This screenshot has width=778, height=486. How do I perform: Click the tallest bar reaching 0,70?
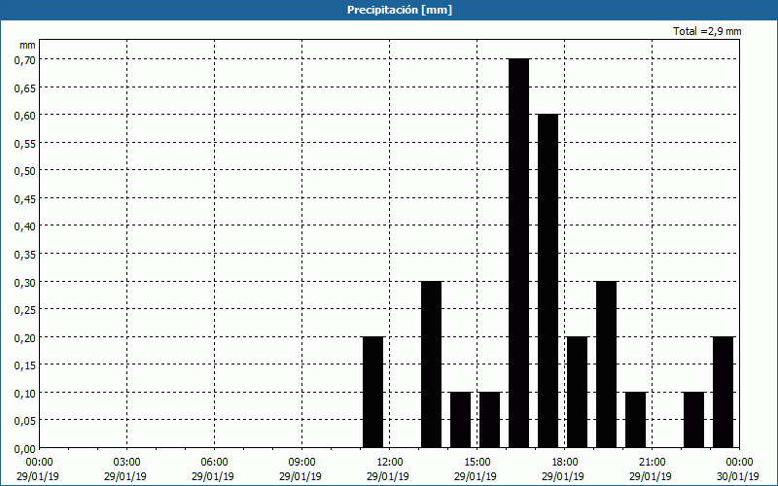[x=519, y=254]
